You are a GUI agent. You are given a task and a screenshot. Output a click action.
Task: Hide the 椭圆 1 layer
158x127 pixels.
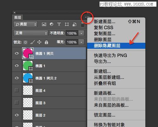tap(17, 66)
